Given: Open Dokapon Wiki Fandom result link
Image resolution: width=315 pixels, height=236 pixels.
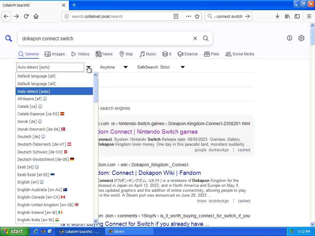Looking at the screenshot, I should click(x=150, y=173).
